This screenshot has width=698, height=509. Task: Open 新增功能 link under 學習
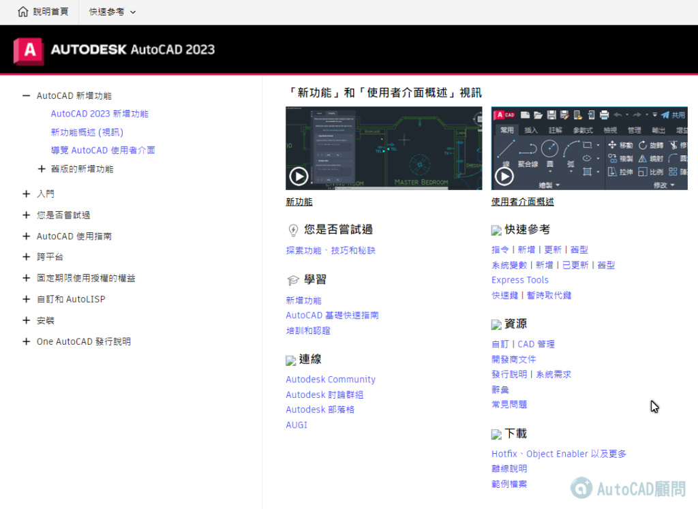303,300
